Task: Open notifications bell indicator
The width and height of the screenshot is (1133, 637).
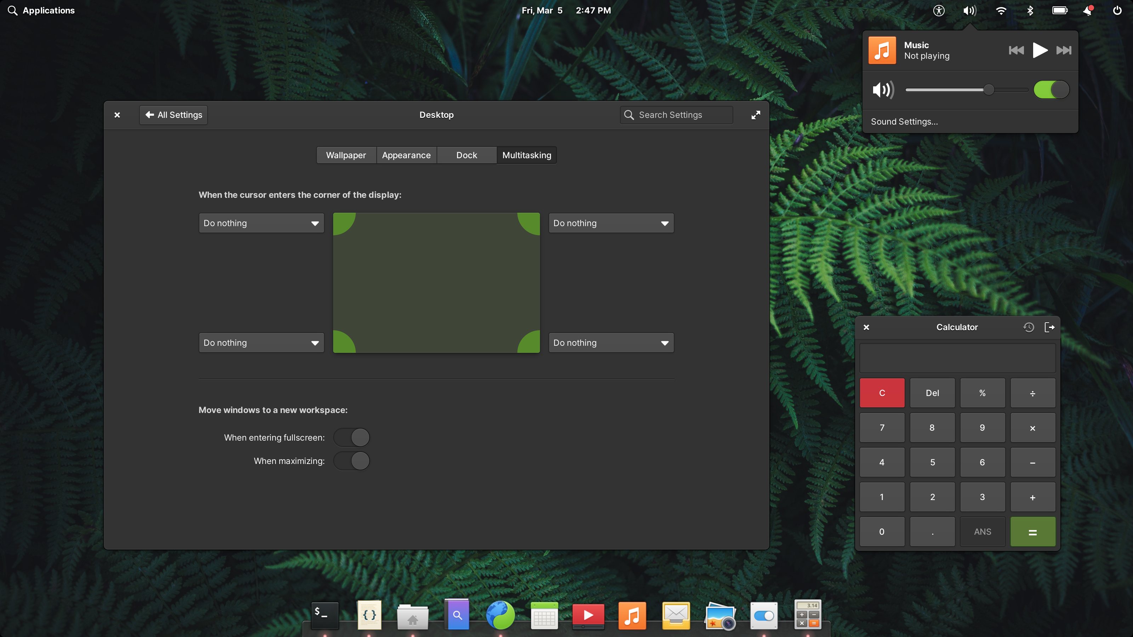Action: (x=1088, y=11)
